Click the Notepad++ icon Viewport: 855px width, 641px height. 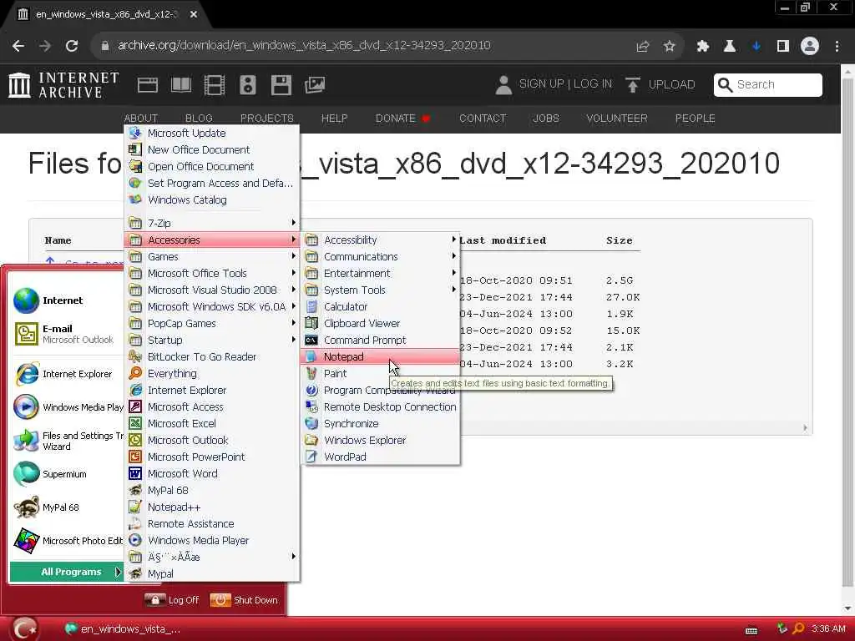click(135, 507)
